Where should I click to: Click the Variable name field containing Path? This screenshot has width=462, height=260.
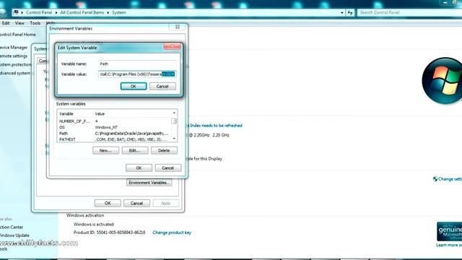[137, 64]
